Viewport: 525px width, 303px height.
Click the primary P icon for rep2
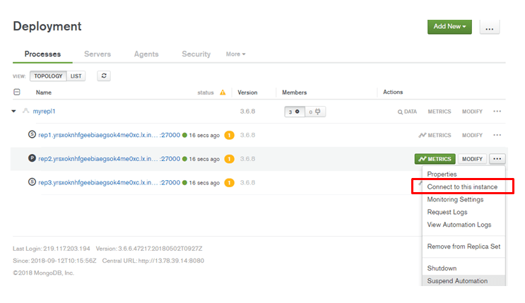pos(32,158)
